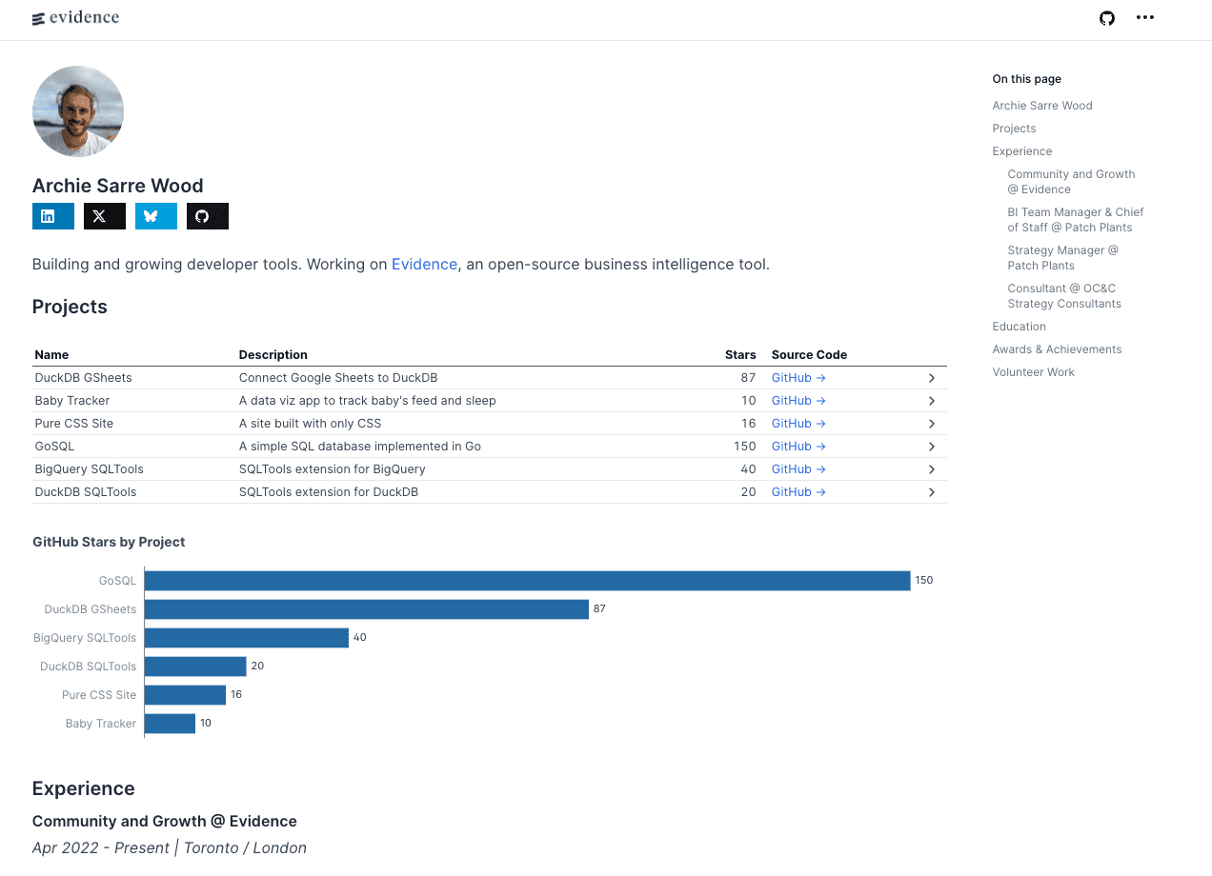Image resolution: width=1212 pixels, height=876 pixels.
Task: Expand the DuckDB SQLTools row chevron
Action: coord(931,492)
